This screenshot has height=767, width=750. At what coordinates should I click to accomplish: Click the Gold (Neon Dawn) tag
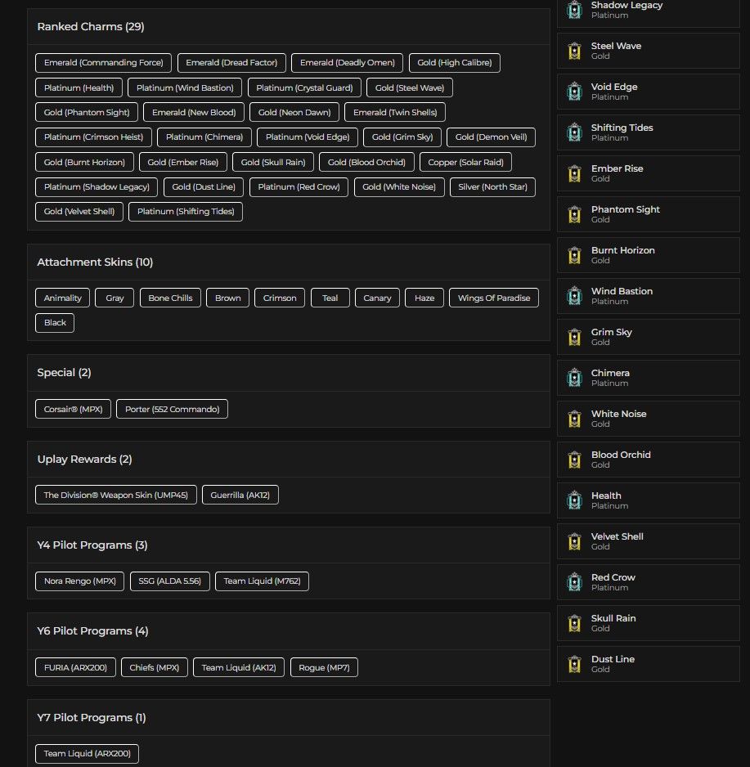pyautogui.click(x=294, y=112)
